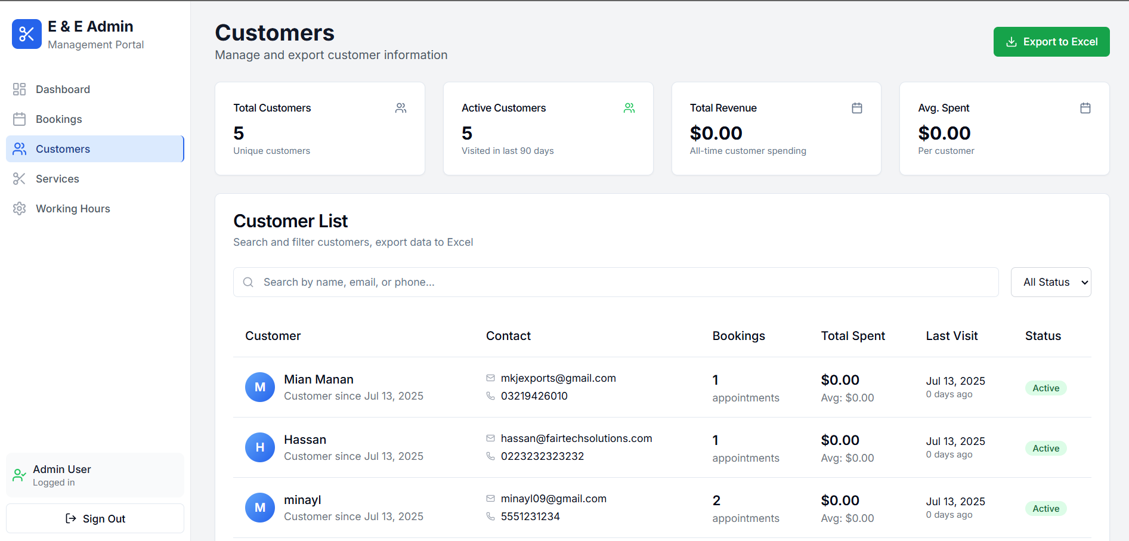
Task: Click the Export to Excel button
Action: (x=1051, y=42)
